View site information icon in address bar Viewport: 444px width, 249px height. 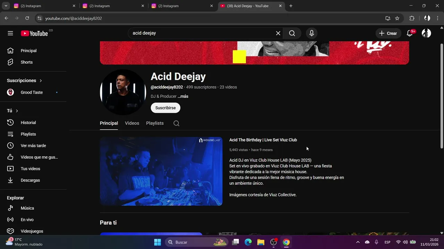click(x=40, y=18)
